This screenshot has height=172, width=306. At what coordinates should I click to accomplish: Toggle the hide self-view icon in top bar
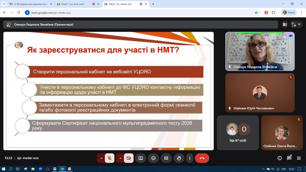(x=285, y=24)
